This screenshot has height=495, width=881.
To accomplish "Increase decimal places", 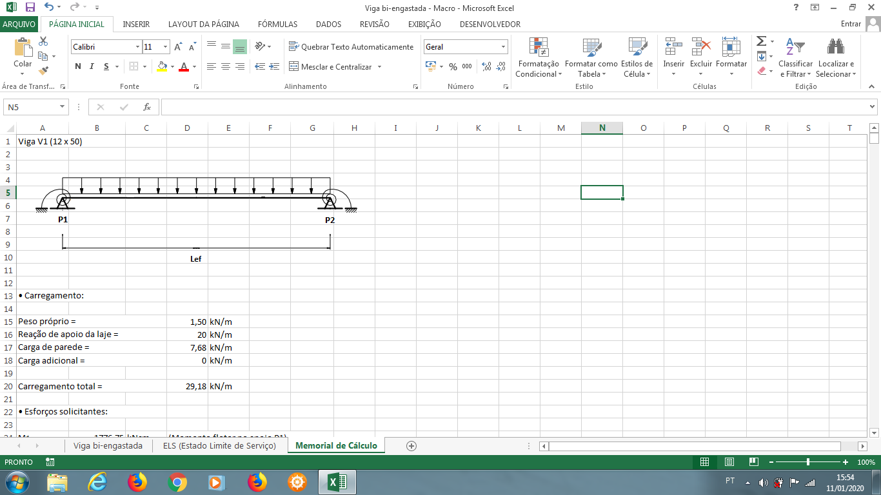I will point(486,66).
